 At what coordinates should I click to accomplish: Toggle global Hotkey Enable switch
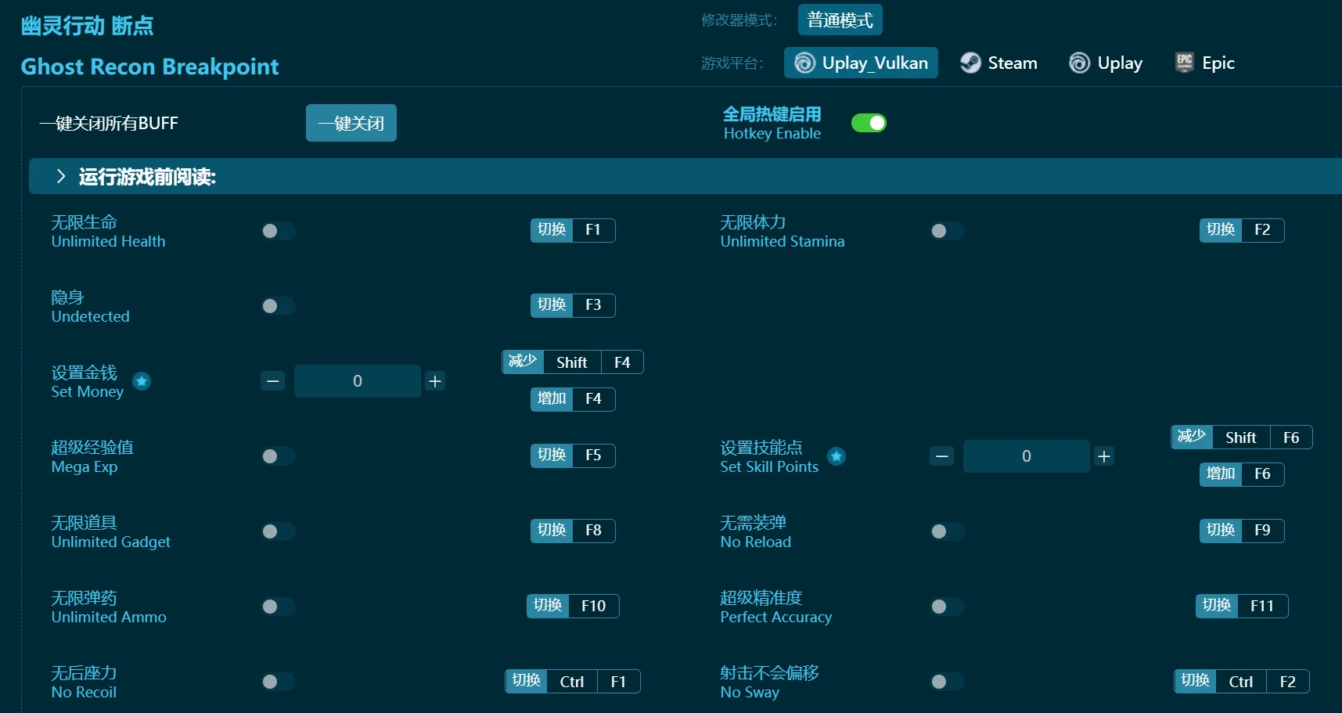[869, 123]
